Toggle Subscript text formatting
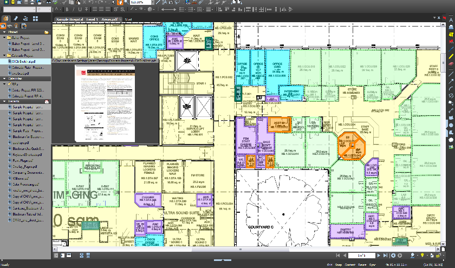 pyautogui.click(x=122, y=9)
